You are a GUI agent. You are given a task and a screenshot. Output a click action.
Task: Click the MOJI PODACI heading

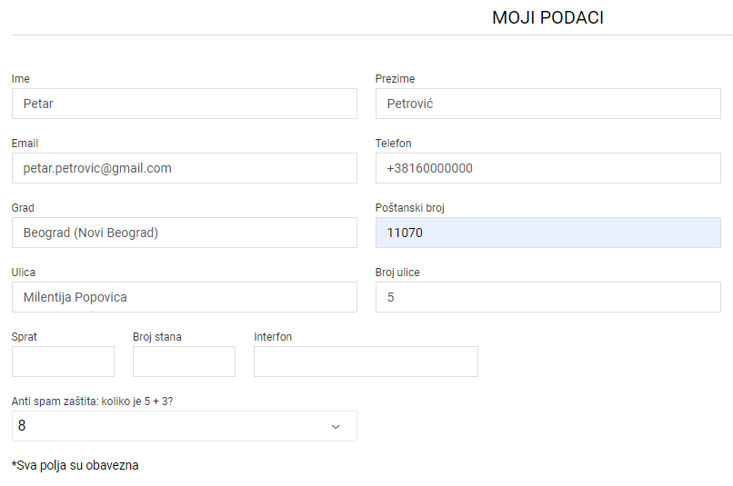click(547, 18)
